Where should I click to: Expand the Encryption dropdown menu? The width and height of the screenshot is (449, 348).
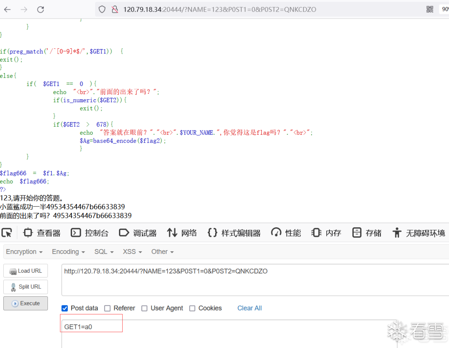24,252
